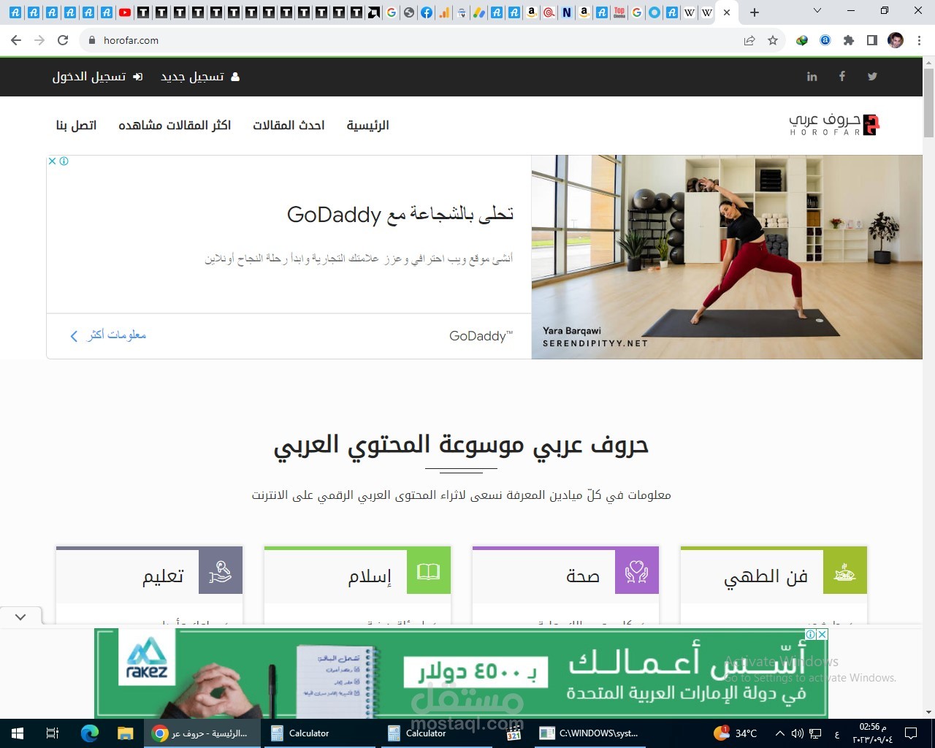The height and width of the screenshot is (748, 935).
Task: Click the taskbar clock showing 02:56
Action: [873, 733]
